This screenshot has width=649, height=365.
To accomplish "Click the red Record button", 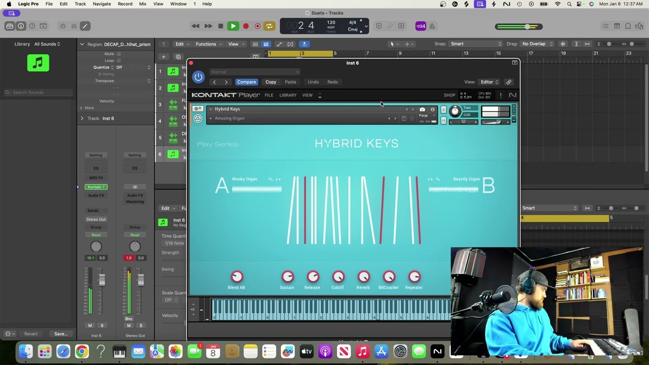I will point(246,26).
